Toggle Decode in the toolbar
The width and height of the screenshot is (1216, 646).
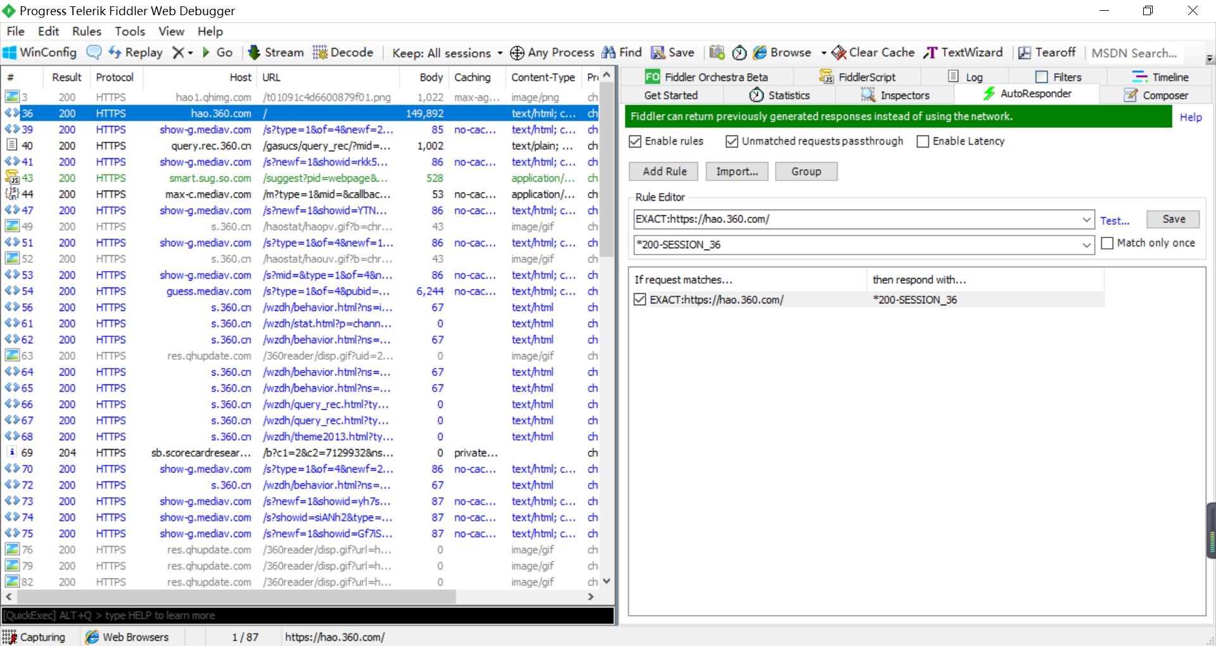click(x=343, y=53)
